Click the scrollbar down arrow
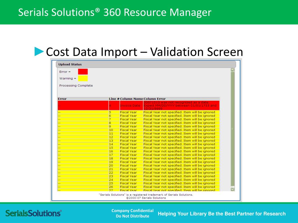 233,189
